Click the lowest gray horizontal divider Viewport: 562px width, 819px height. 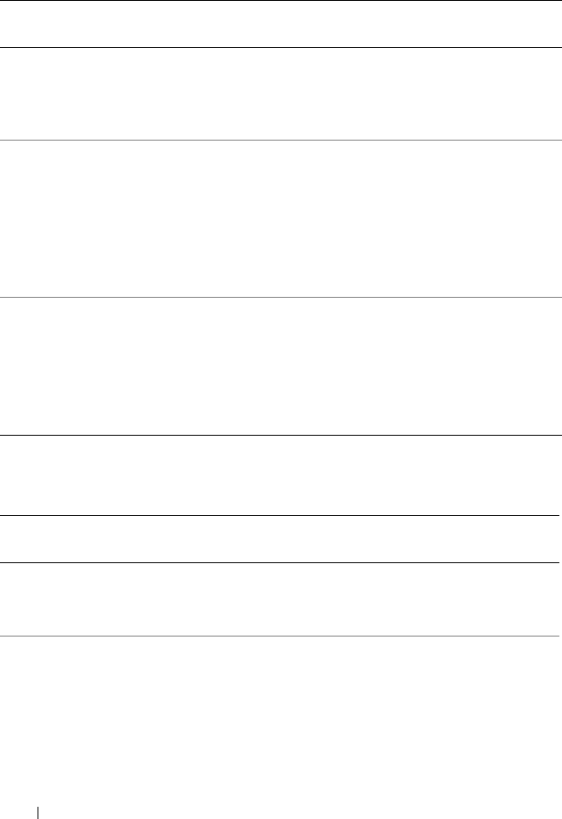click(280, 637)
